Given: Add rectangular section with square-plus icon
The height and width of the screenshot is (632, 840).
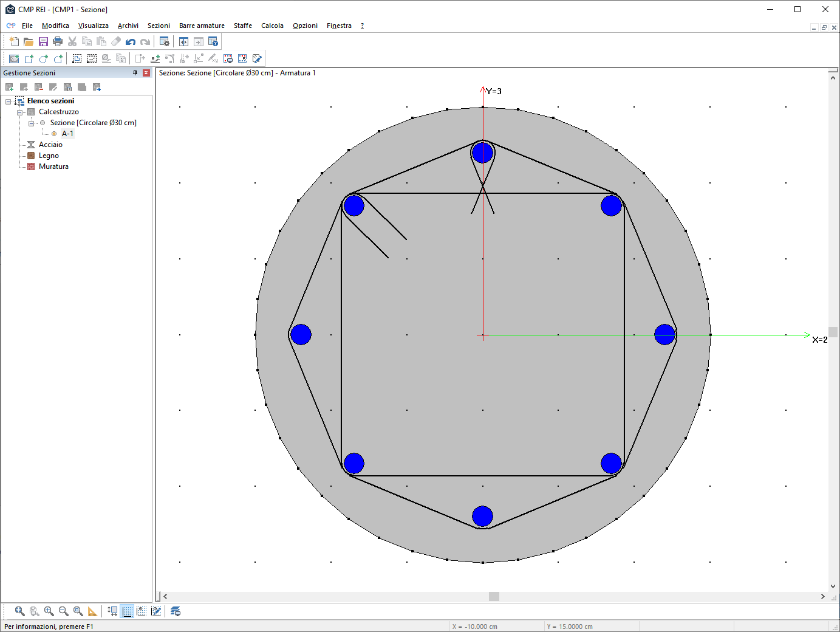Looking at the screenshot, I should [29, 58].
